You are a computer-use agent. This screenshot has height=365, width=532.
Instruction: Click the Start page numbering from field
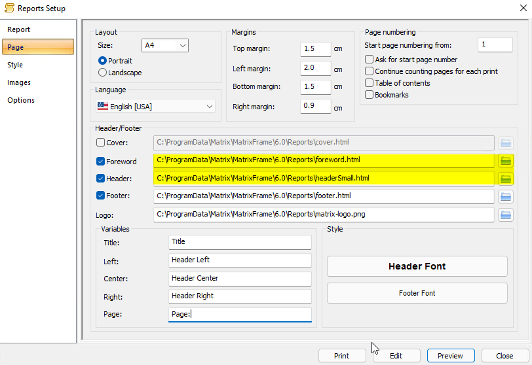tap(495, 44)
